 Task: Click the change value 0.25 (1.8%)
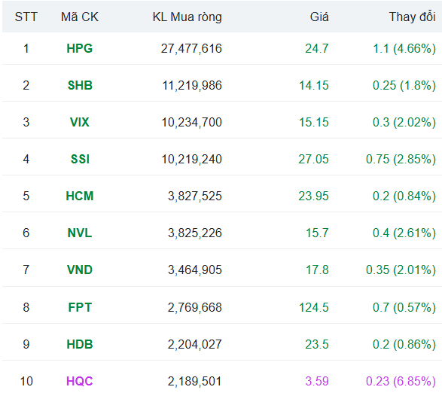click(404, 86)
